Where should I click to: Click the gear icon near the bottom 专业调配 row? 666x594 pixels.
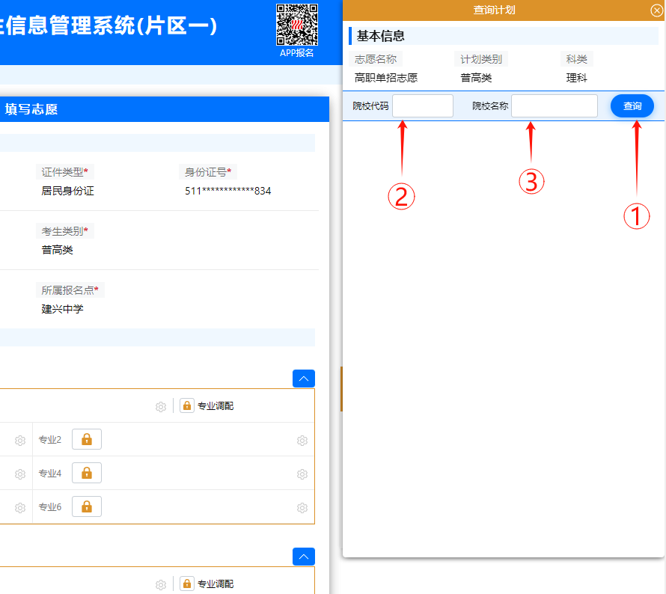click(161, 583)
